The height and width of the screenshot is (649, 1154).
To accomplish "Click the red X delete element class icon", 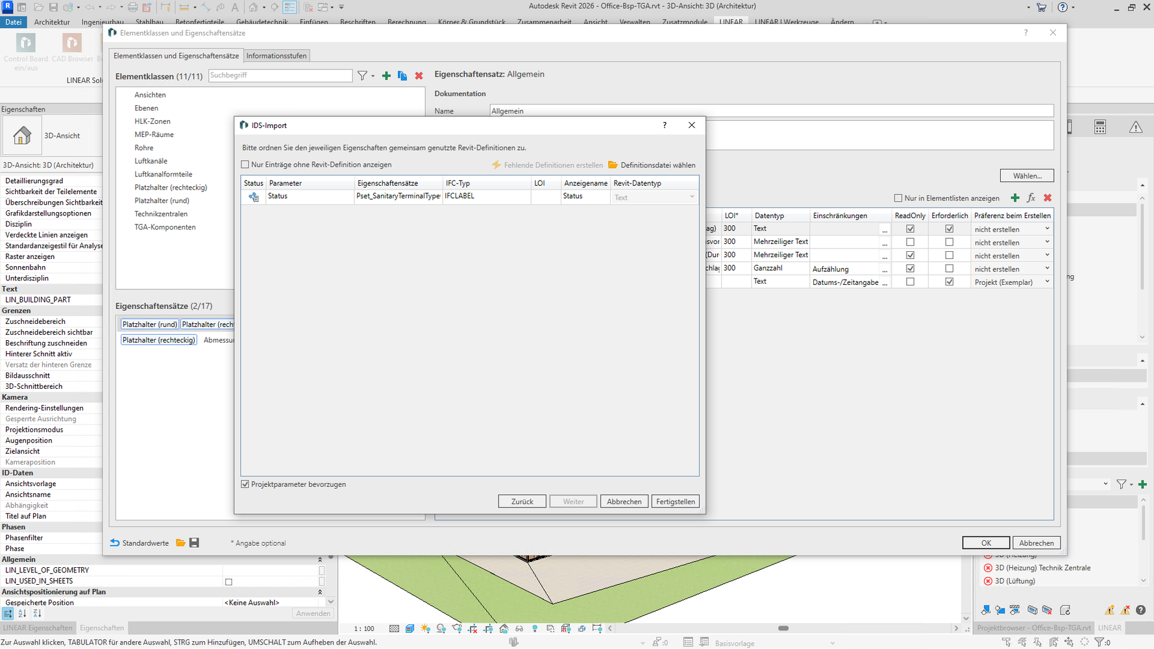I will tap(419, 76).
